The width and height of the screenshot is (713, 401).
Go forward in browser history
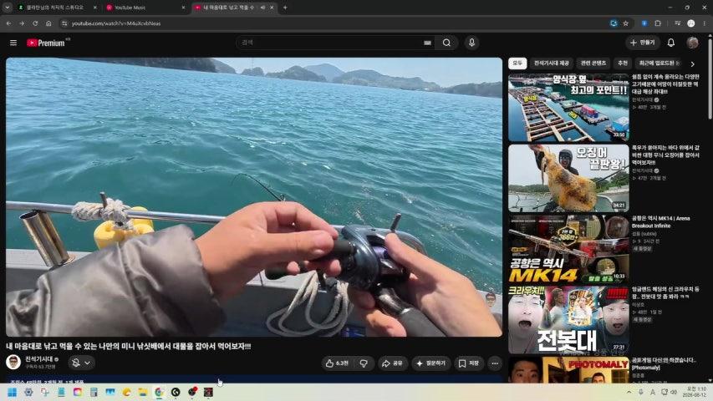click(x=22, y=23)
